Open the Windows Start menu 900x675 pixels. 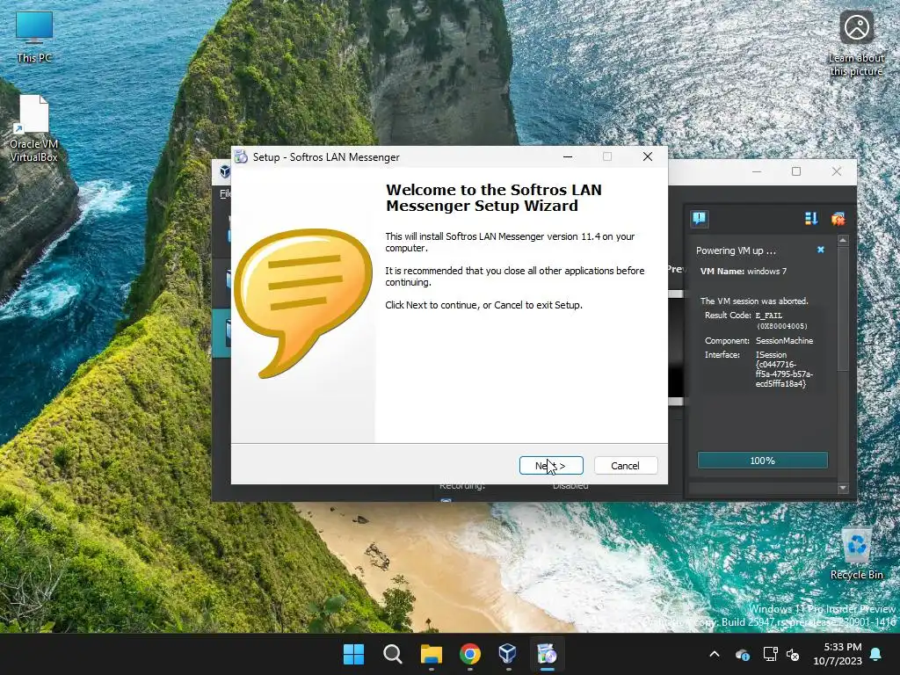(353, 654)
